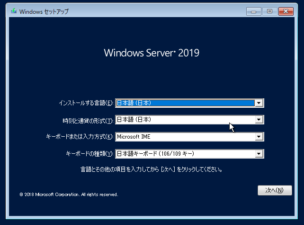Image resolution: width=304 pixels, height=225 pixels.
Task: Click the 次へ(N) button
Action: pos(275,190)
